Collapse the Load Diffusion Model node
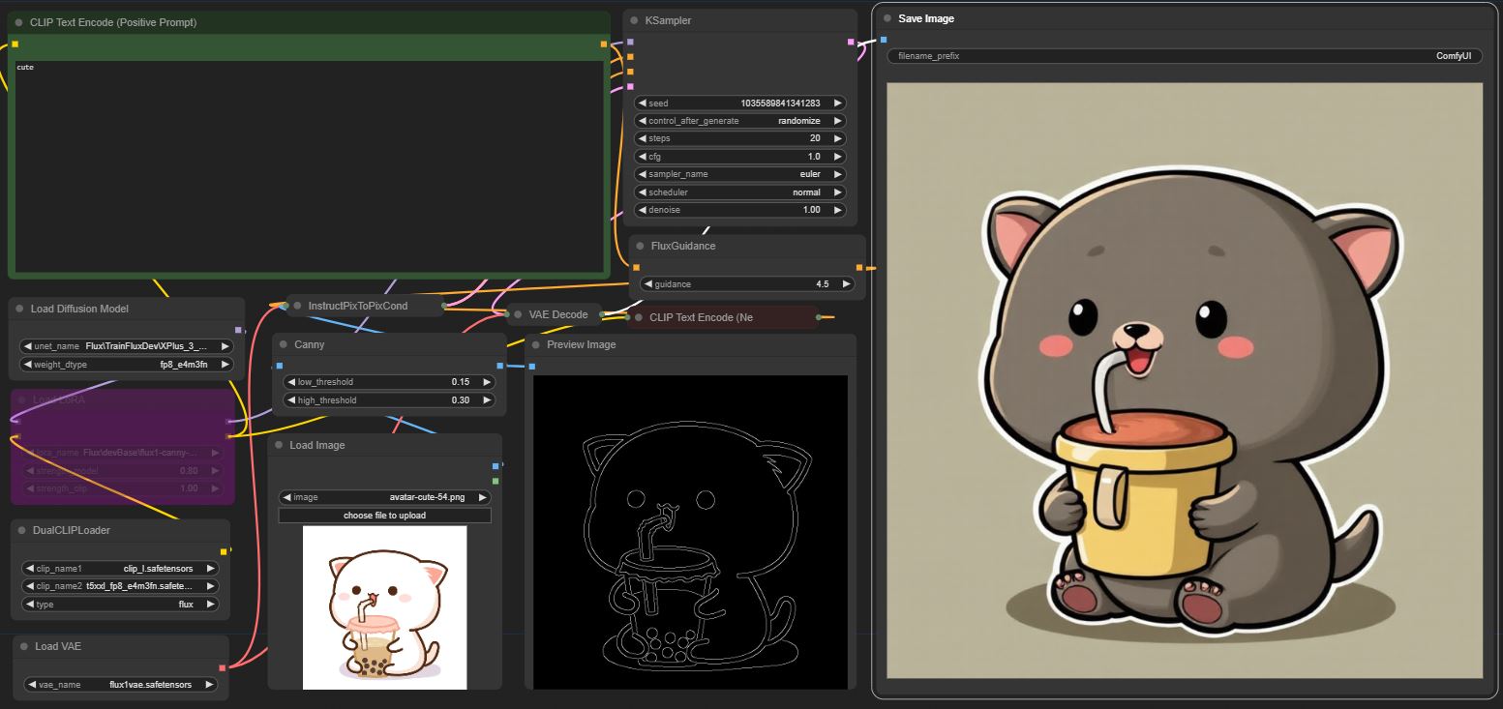The image size is (1503, 709). coord(20,309)
